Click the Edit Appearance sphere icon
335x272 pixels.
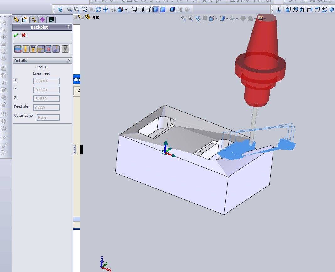[243, 19]
